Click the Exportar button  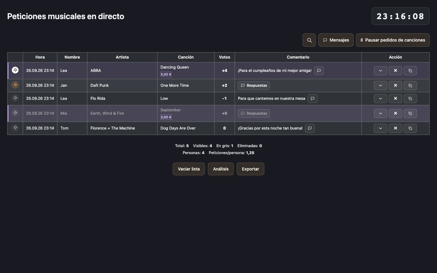[250, 169]
